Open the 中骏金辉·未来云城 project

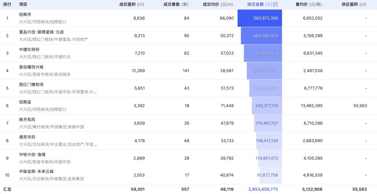point(36,172)
